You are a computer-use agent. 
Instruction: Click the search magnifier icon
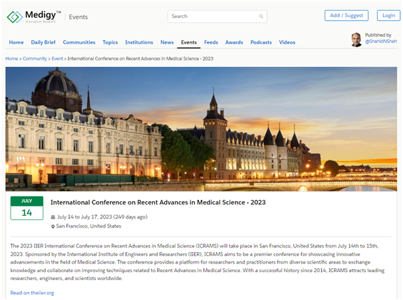tap(261, 17)
